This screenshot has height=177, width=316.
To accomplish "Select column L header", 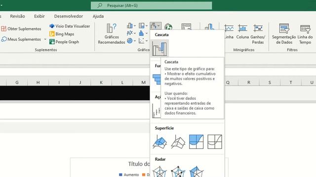I will coord(122,82).
